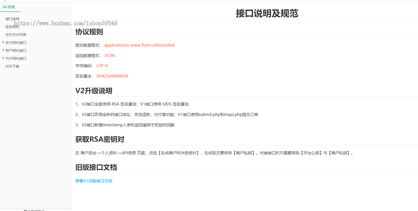Click the line mentioning submit.php和mapi.php
418x211 pixels.
[x=167, y=115]
